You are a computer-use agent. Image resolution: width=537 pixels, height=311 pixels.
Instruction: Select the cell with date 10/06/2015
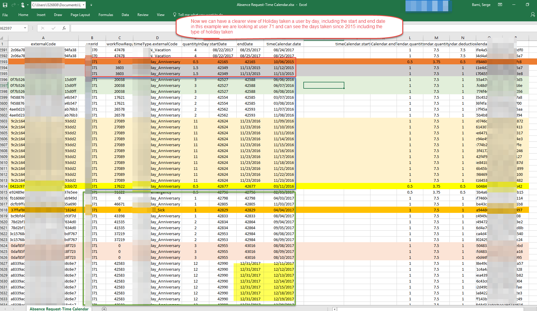click(284, 62)
